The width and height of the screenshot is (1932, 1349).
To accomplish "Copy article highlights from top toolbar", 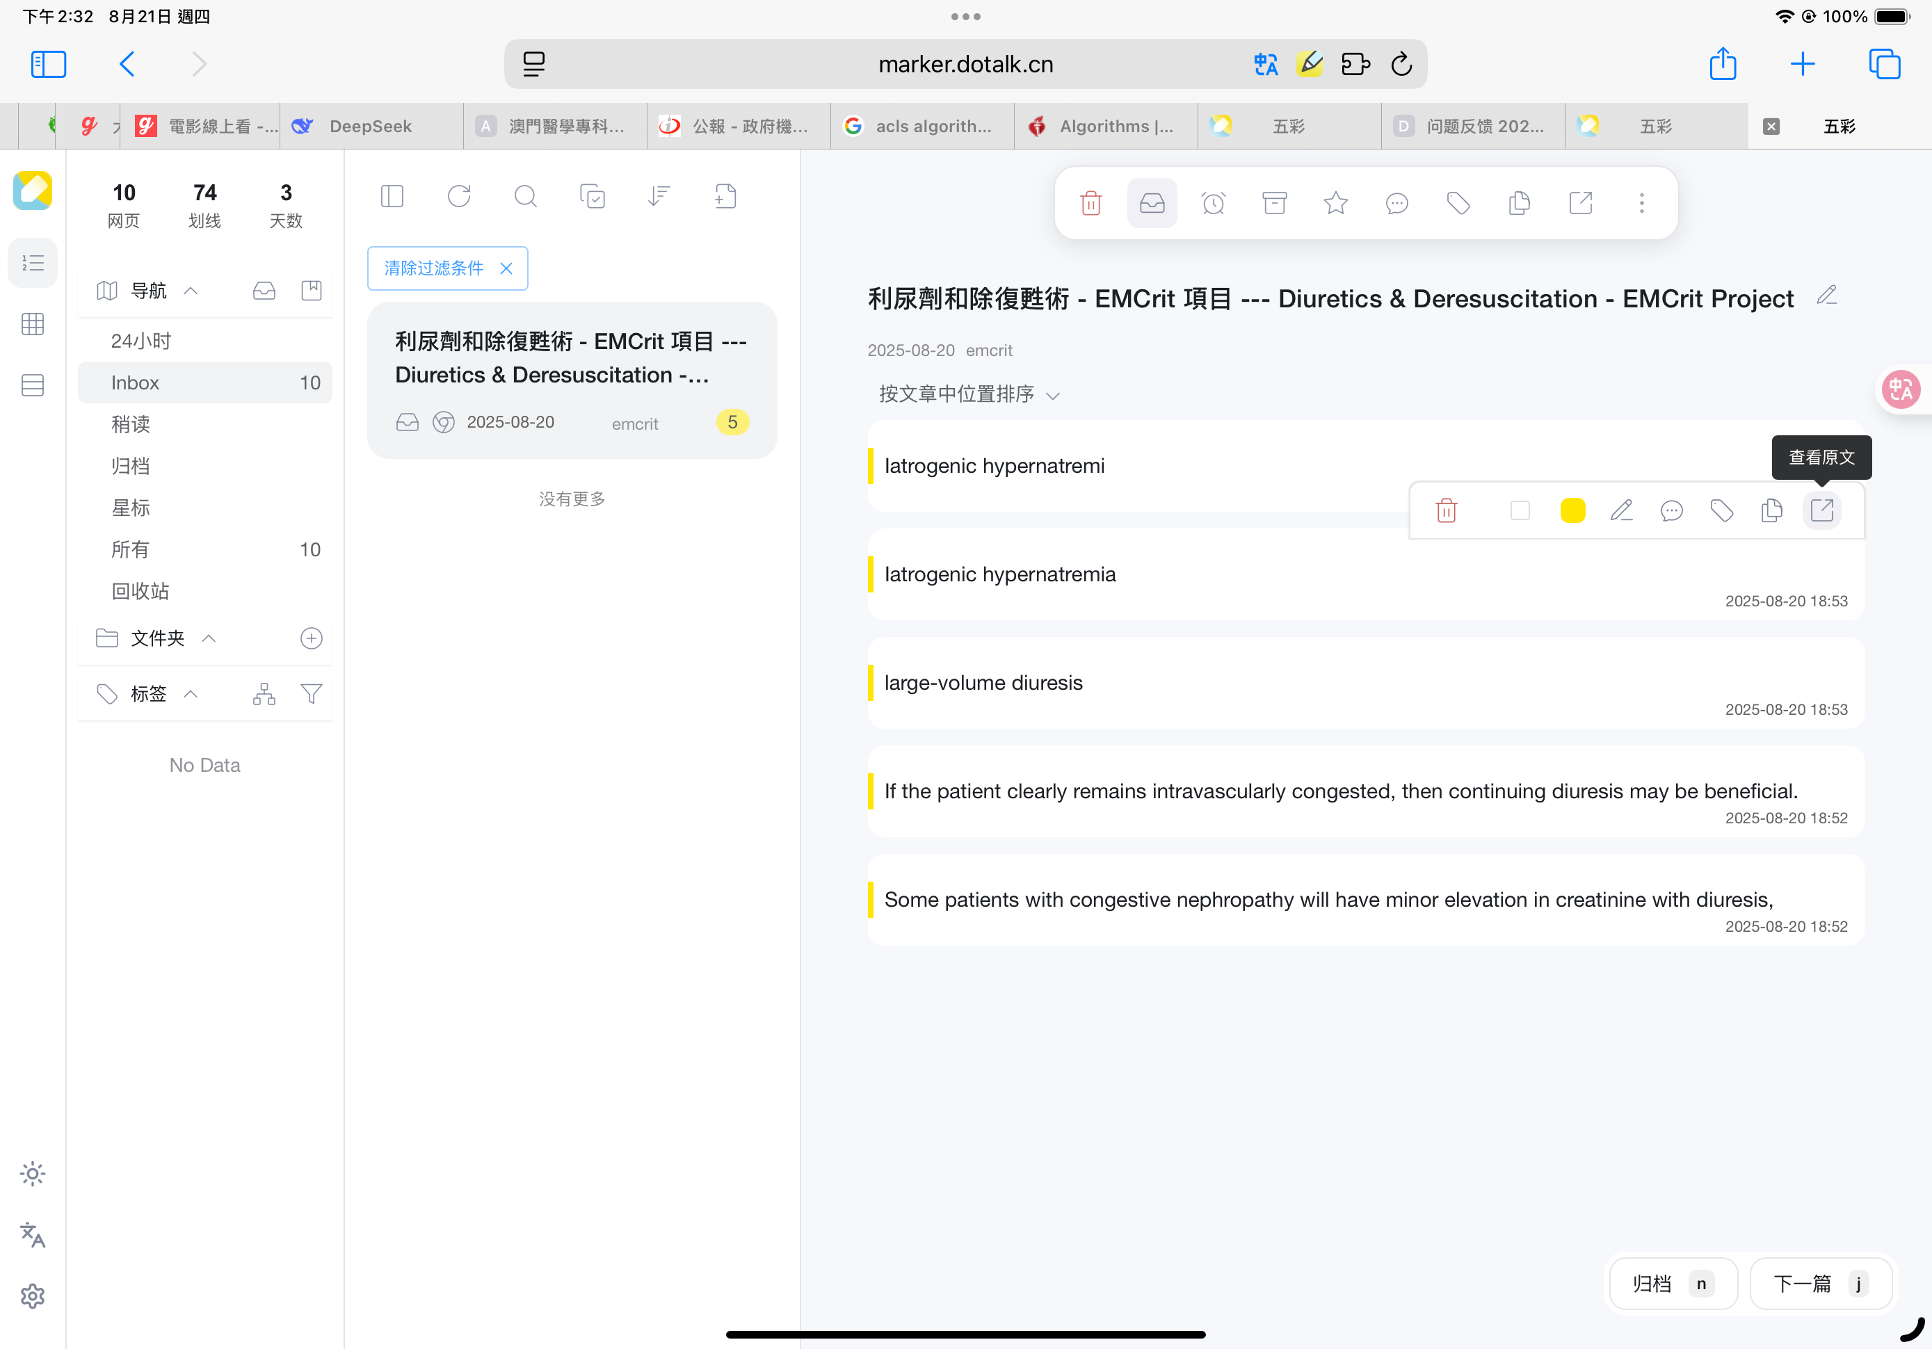I will (x=1519, y=203).
